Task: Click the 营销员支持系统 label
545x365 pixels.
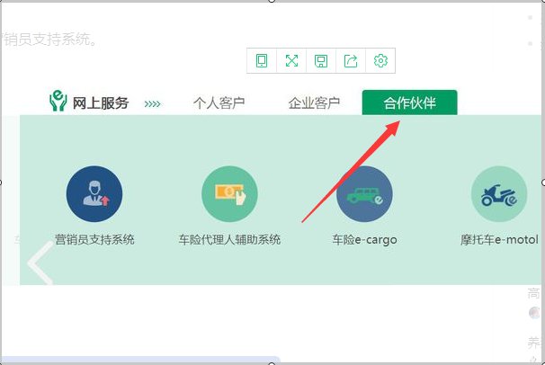Action: [x=94, y=240]
